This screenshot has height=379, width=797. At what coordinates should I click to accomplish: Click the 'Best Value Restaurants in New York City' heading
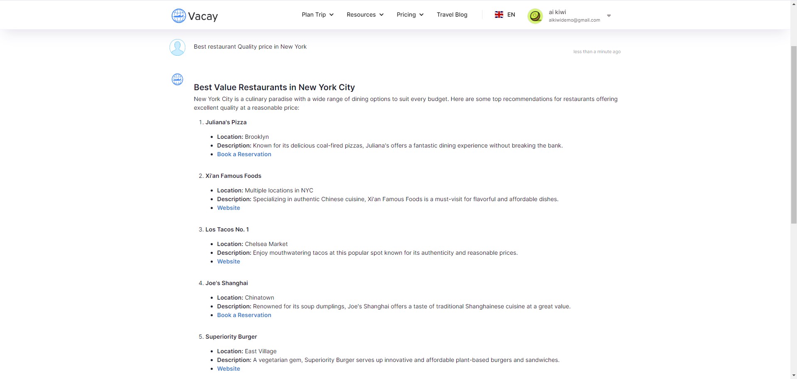click(274, 87)
